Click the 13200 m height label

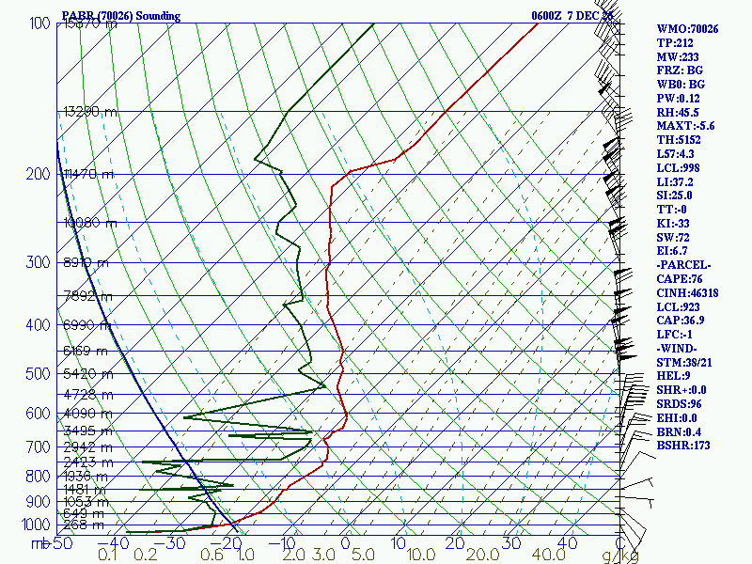90,112
